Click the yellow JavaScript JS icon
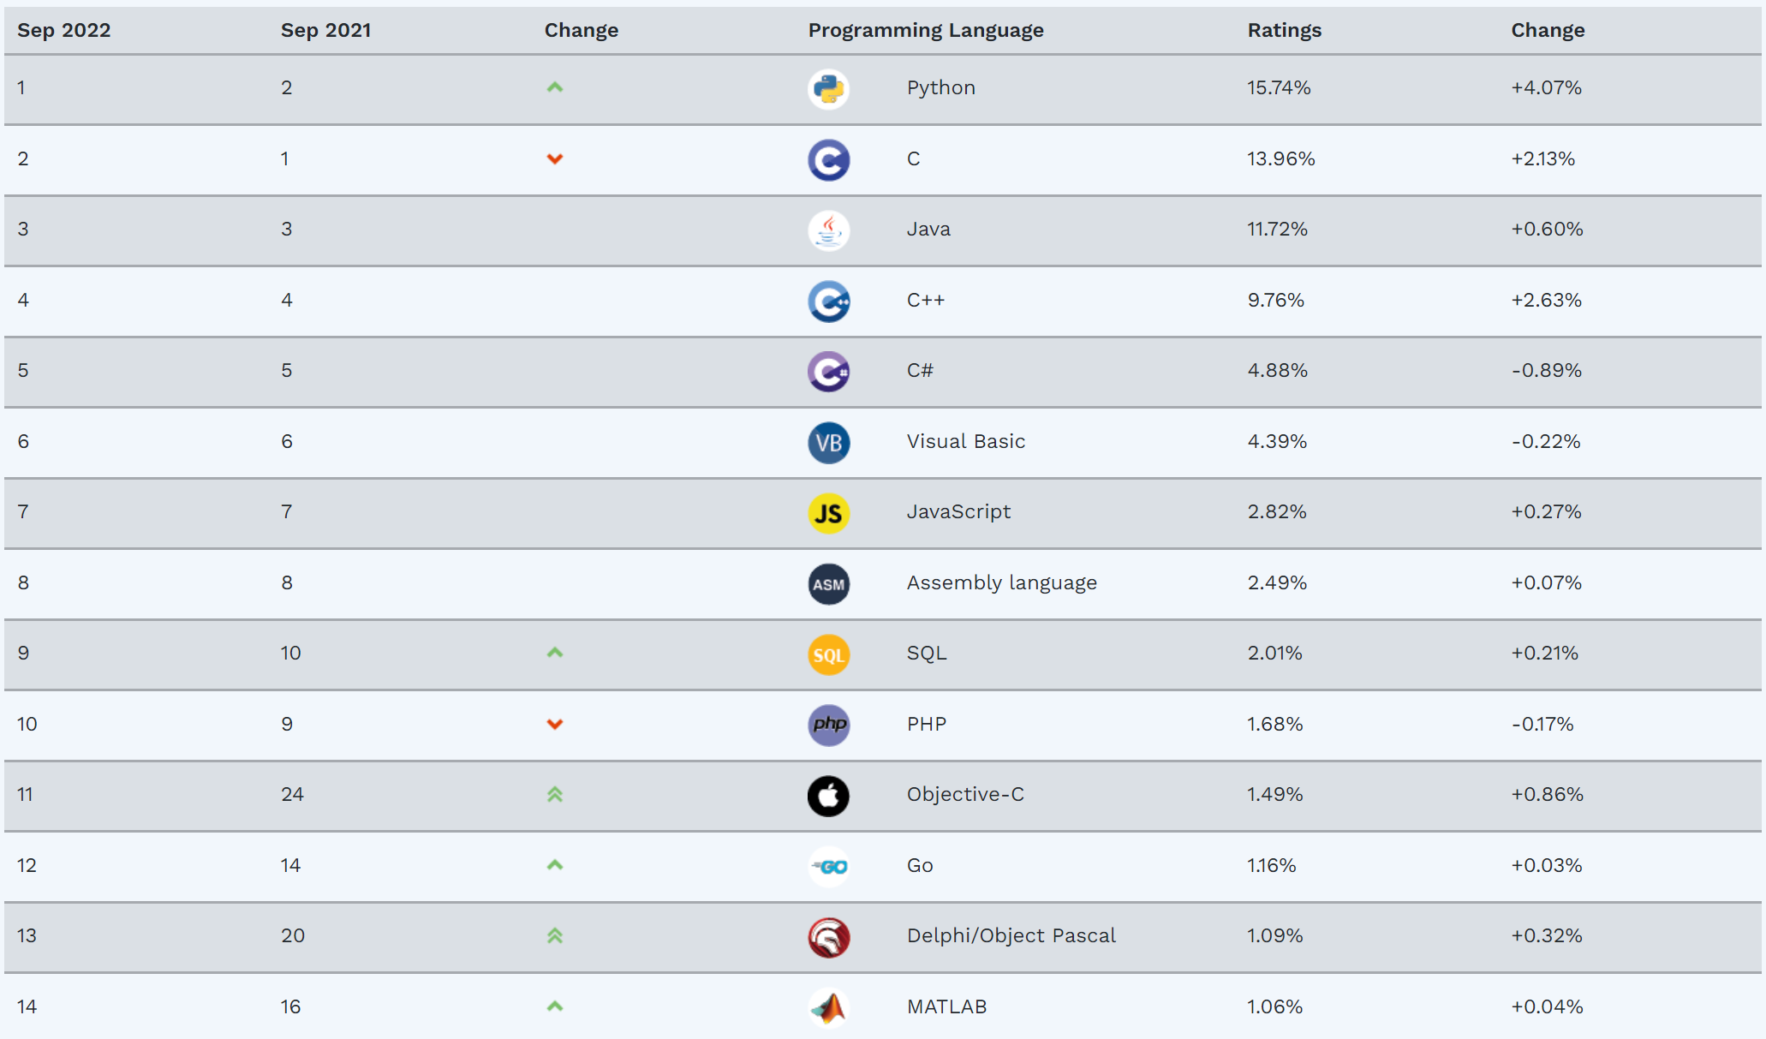Screen dimensions: 1766x1039 point(828,513)
